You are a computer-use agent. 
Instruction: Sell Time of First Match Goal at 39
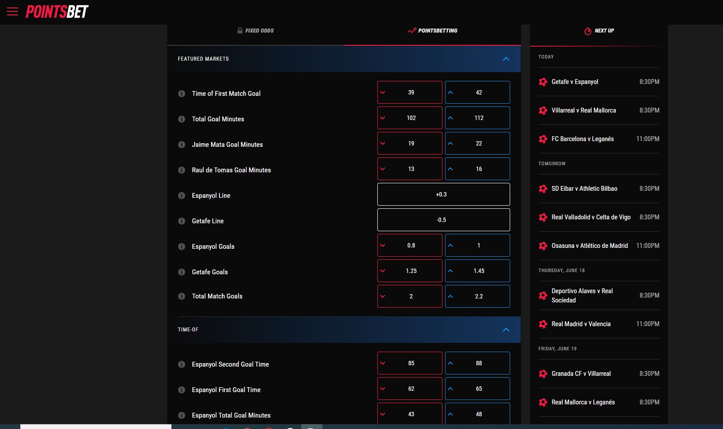point(410,92)
